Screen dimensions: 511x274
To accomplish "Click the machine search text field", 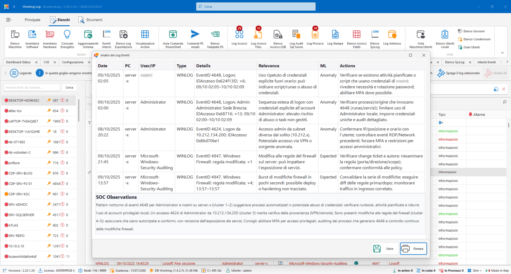I will [32, 88].
